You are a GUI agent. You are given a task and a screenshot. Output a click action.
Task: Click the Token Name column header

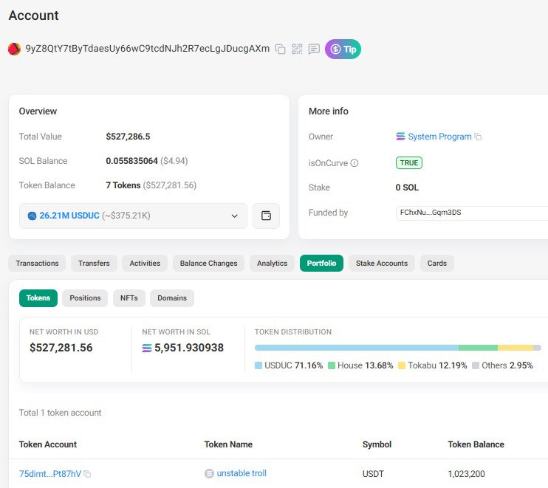228,444
